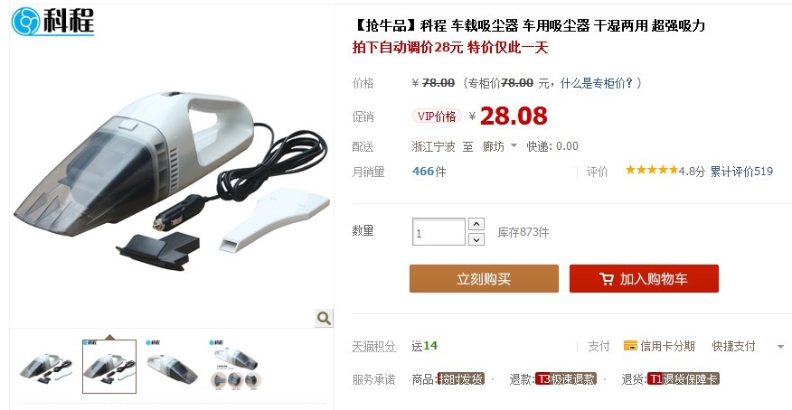
Task: Select the fourth thumbnail with accessory views
Action: pos(236,366)
